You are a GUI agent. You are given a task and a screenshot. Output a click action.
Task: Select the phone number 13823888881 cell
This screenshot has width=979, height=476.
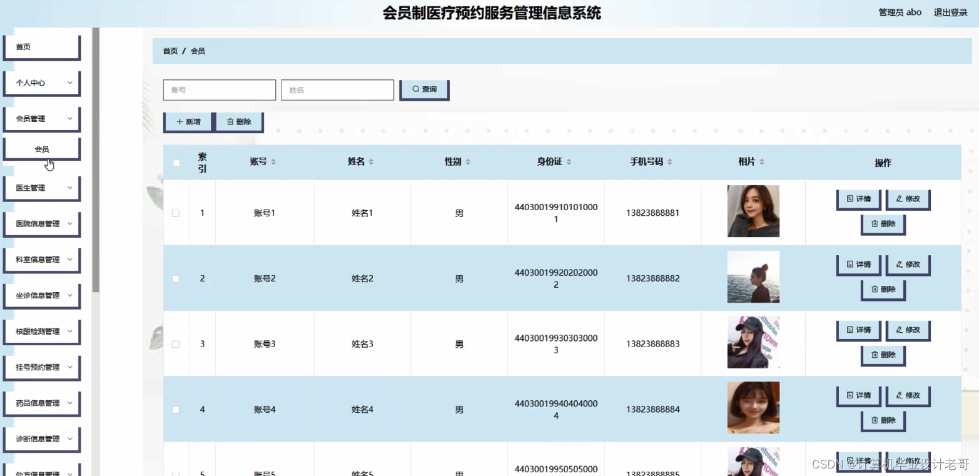pyautogui.click(x=652, y=213)
